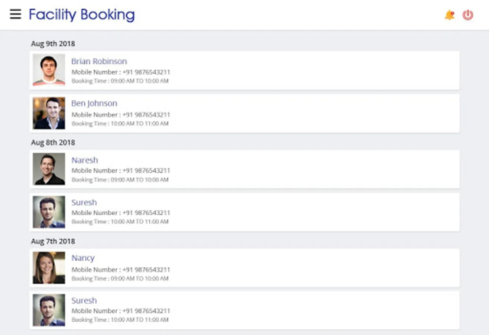489x335 pixels.
Task: Click Nancy's booking time 09:00 AM row
Action: point(120,278)
